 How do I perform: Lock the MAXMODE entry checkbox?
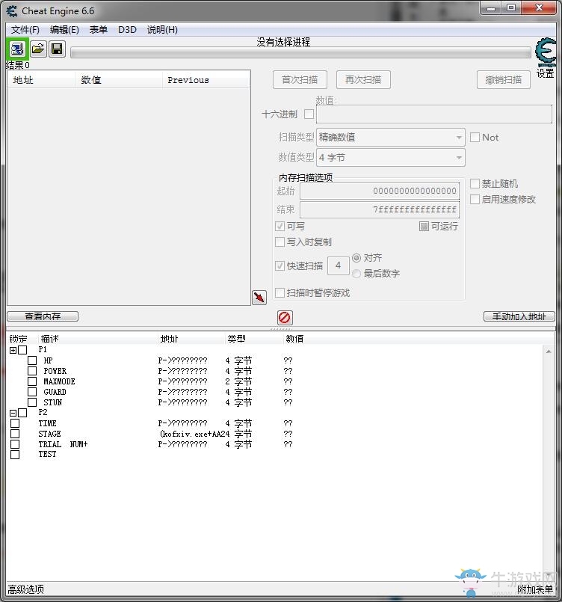pyautogui.click(x=32, y=381)
